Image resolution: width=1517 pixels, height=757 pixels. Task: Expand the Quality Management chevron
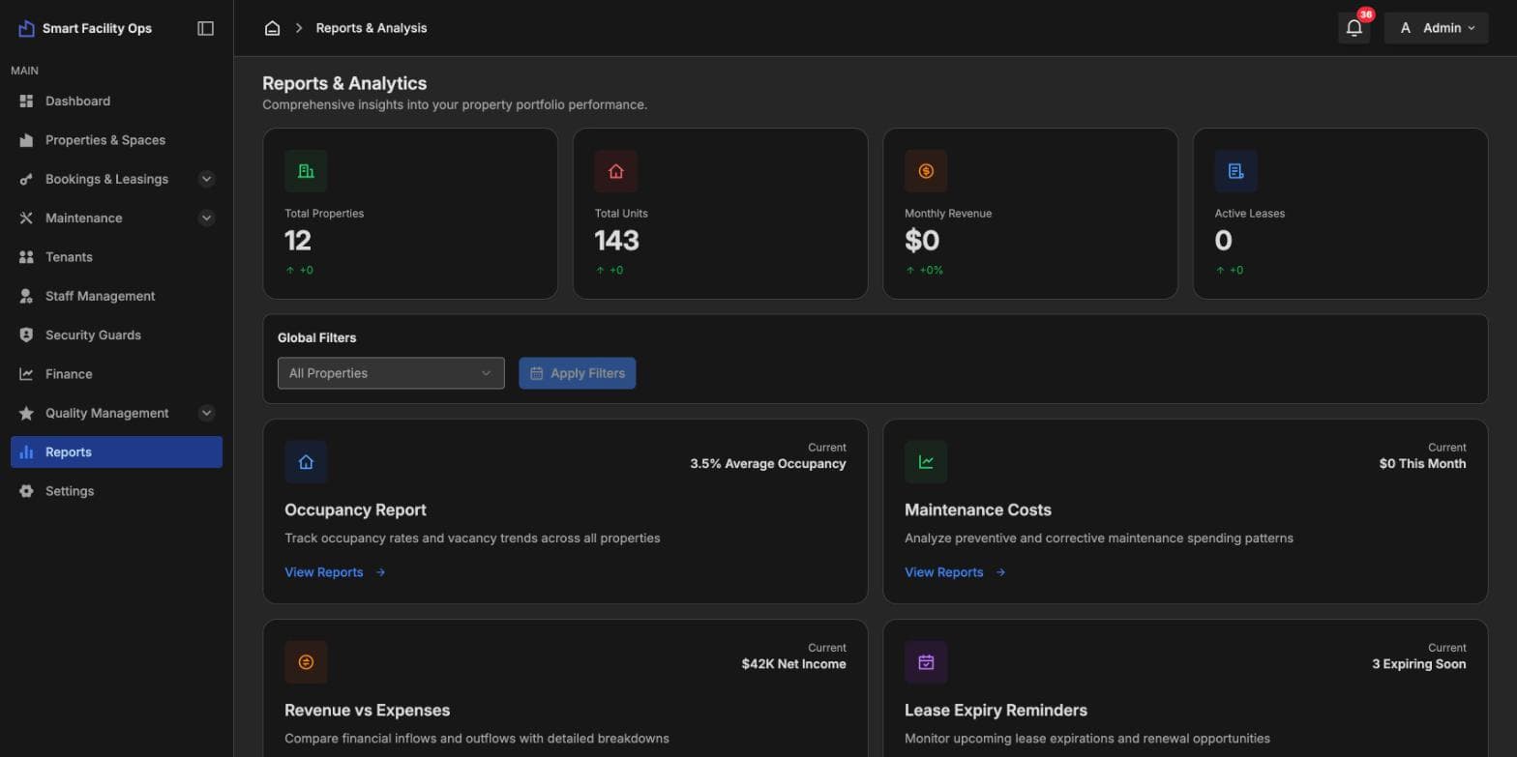[206, 413]
